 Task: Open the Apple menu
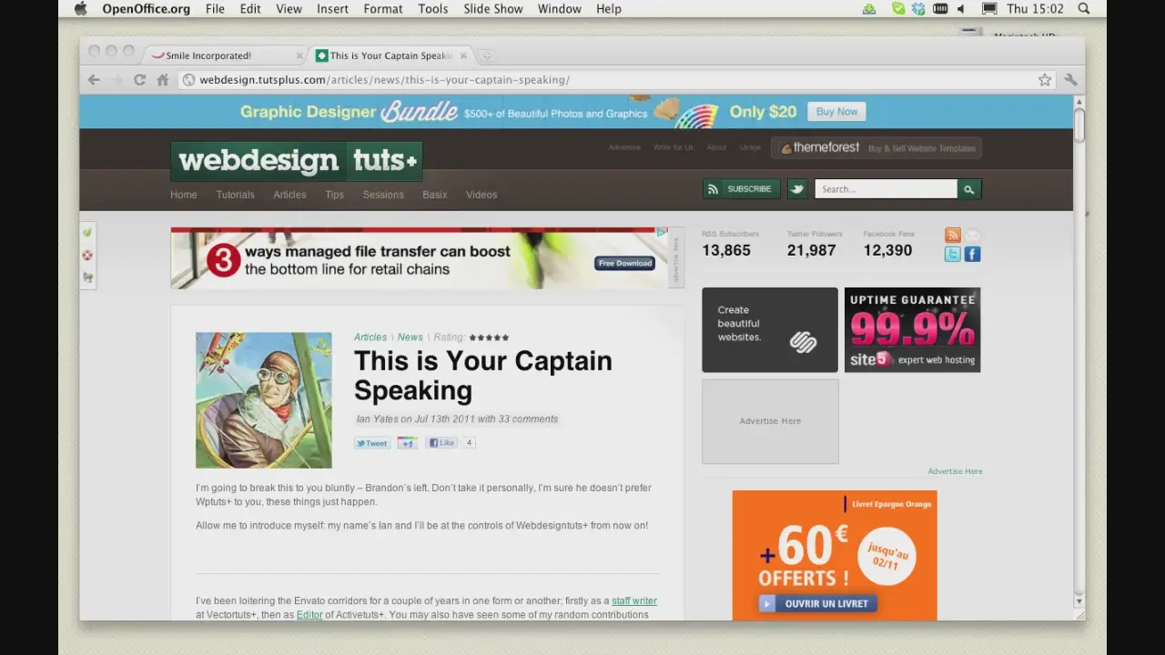point(80,9)
